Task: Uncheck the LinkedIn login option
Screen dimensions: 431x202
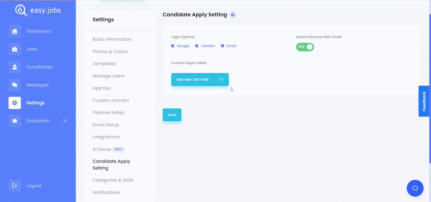Action: 197,46
